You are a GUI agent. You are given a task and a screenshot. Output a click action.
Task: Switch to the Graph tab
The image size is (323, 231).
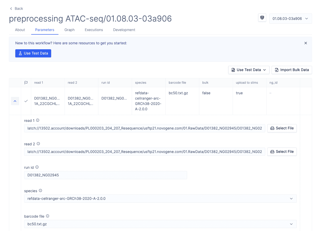click(x=69, y=30)
